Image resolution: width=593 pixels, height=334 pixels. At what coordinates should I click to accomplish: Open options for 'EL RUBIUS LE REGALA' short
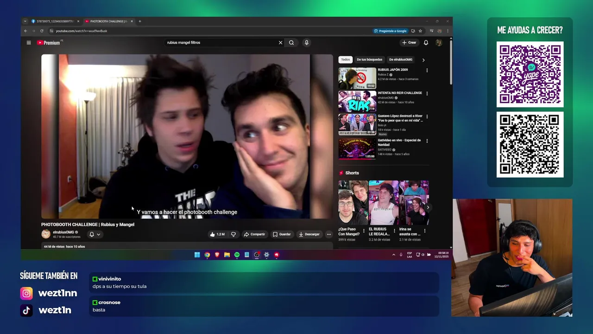point(394,231)
